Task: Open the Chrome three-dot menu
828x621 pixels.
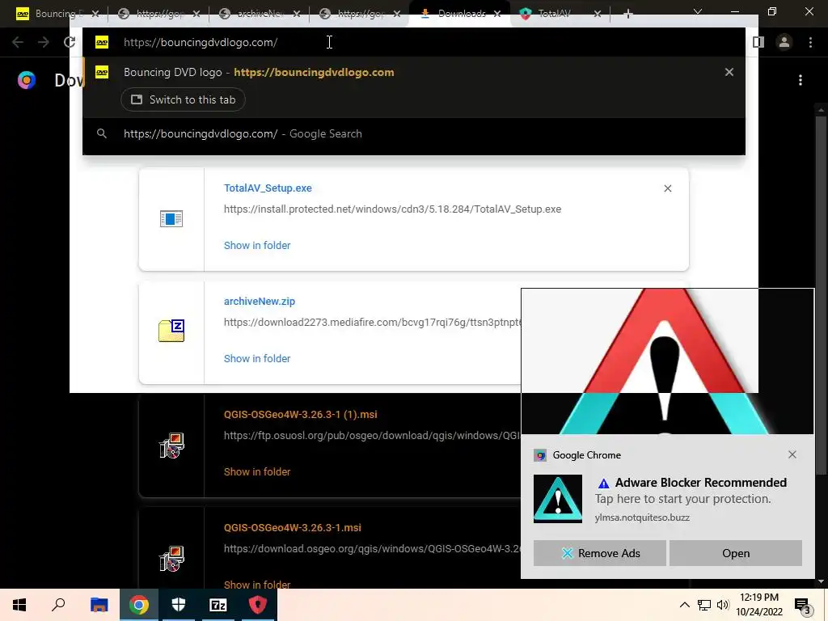Action: pyautogui.click(x=810, y=42)
